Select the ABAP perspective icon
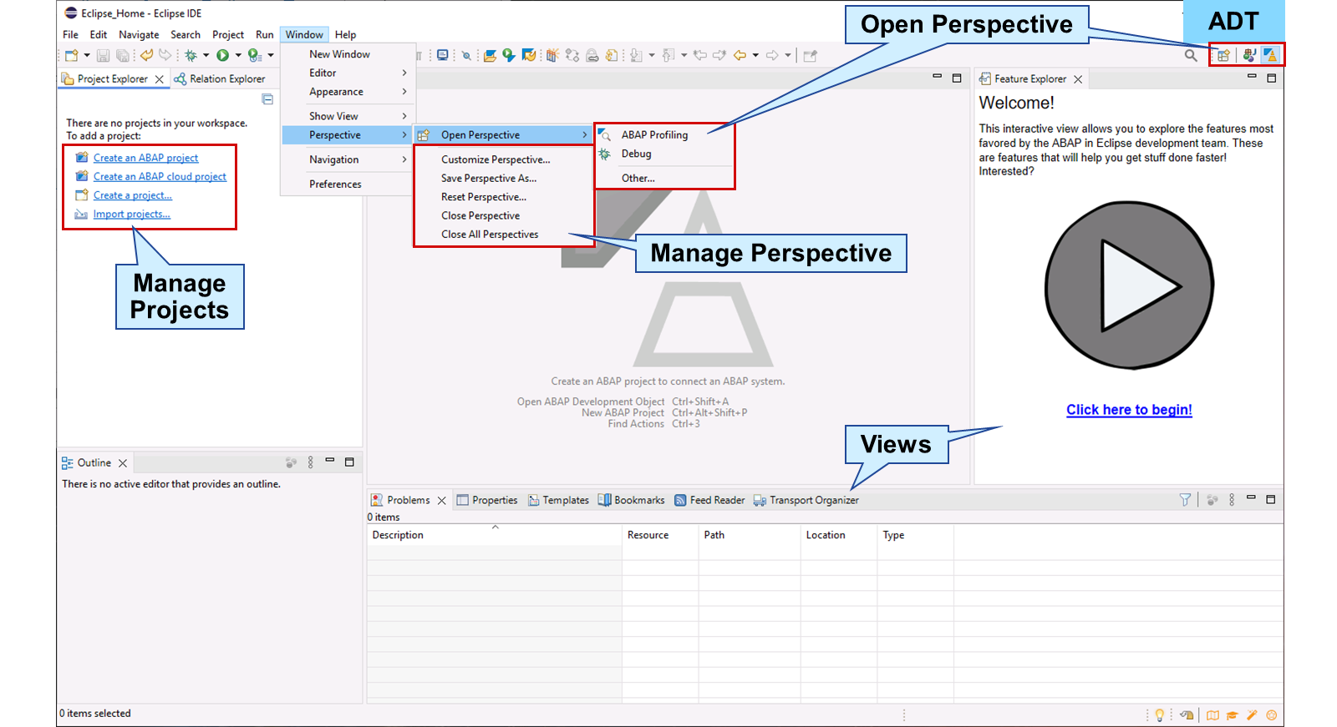 tap(1270, 55)
